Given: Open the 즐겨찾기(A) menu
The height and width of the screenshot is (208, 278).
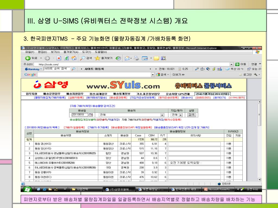Looking at the screenshot, I should tap(71, 52).
